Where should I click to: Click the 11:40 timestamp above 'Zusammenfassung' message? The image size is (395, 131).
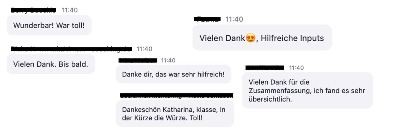point(297,68)
